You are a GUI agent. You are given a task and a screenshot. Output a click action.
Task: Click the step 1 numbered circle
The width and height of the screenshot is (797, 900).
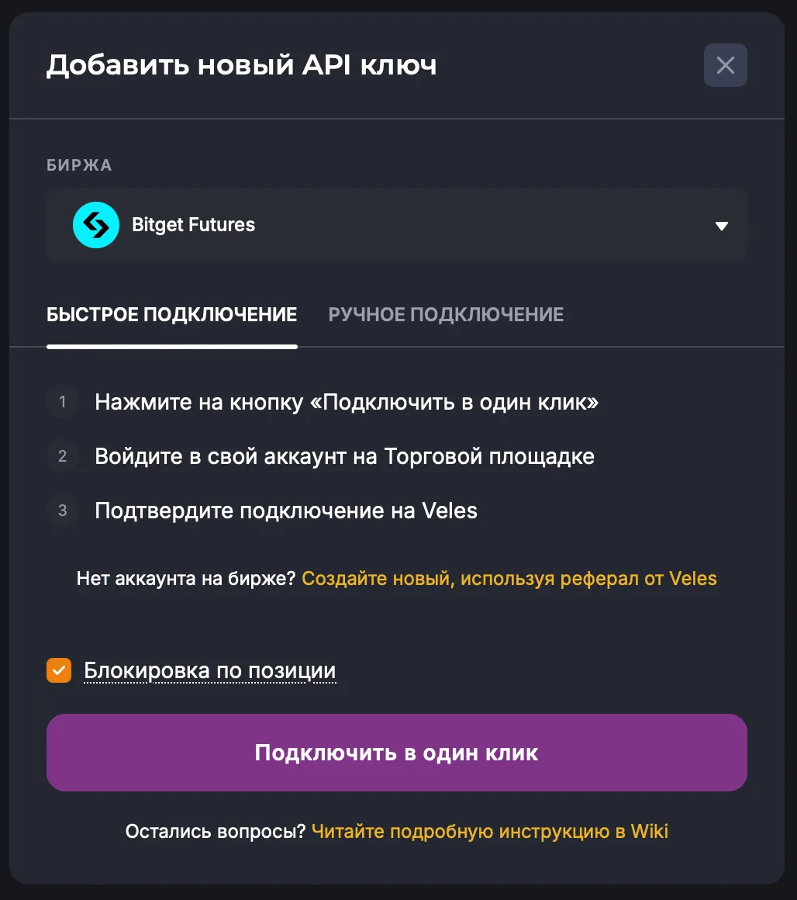pyautogui.click(x=62, y=402)
